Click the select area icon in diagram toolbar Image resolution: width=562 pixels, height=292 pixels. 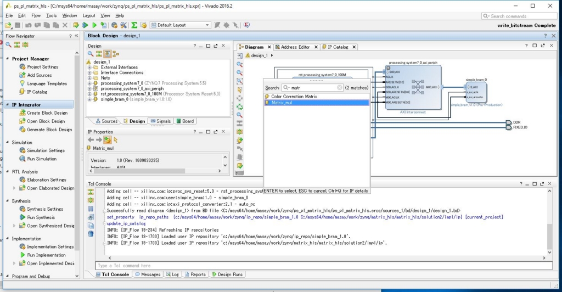(240, 89)
